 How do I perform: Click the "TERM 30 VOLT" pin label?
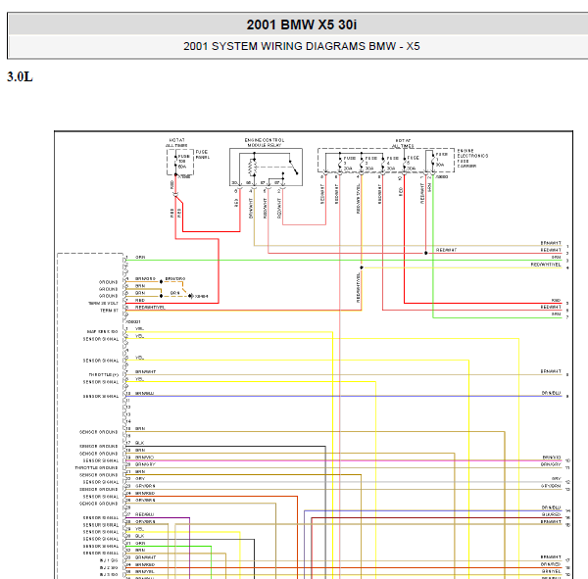tap(103, 303)
